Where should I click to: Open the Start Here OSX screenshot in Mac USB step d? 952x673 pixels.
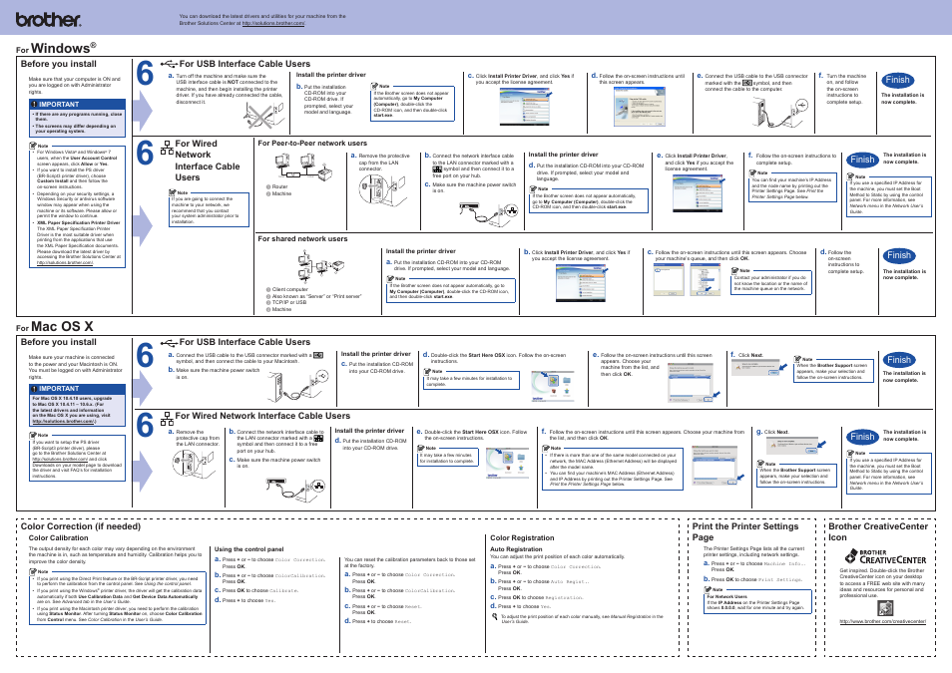click(x=553, y=386)
